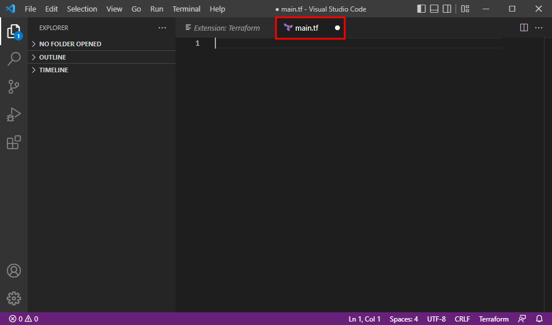This screenshot has width=552, height=325.
Task: Open the feedback icon in status bar
Action: (x=522, y=319)
